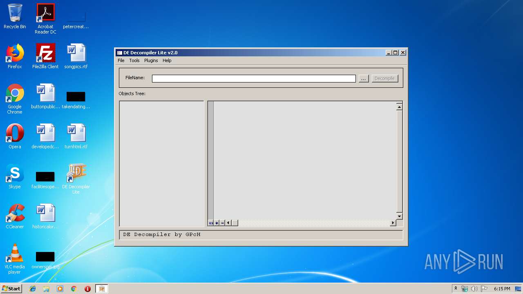Click the horizontal scrollbar right arrow
523x294 pixels.
click(393, 223)
